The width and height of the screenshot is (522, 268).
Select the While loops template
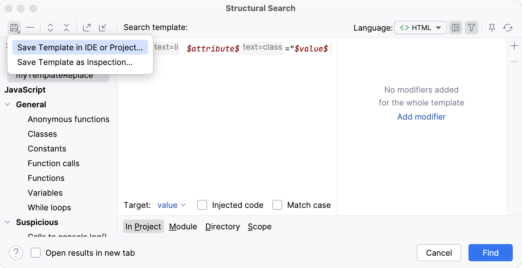click(49, 208)
